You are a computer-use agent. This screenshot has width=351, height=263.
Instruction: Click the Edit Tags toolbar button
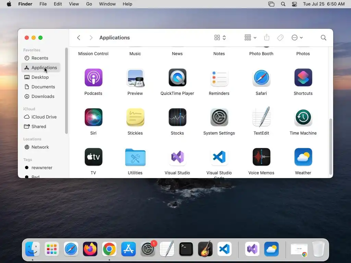click(280, 38)
